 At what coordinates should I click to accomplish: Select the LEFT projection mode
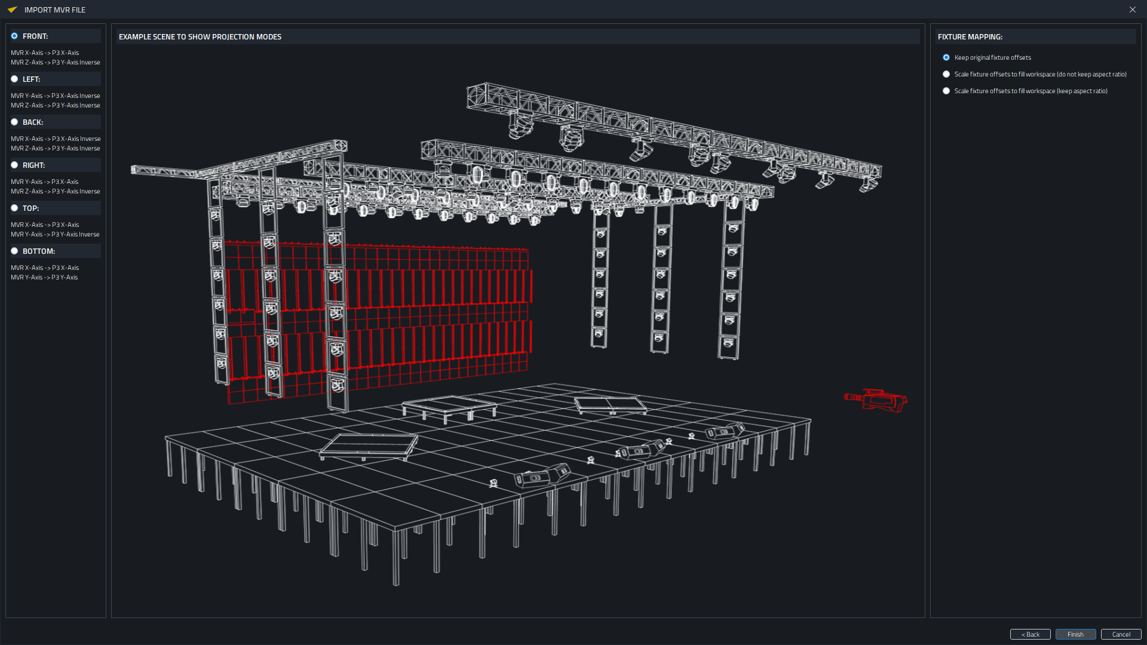pos(14,79)
